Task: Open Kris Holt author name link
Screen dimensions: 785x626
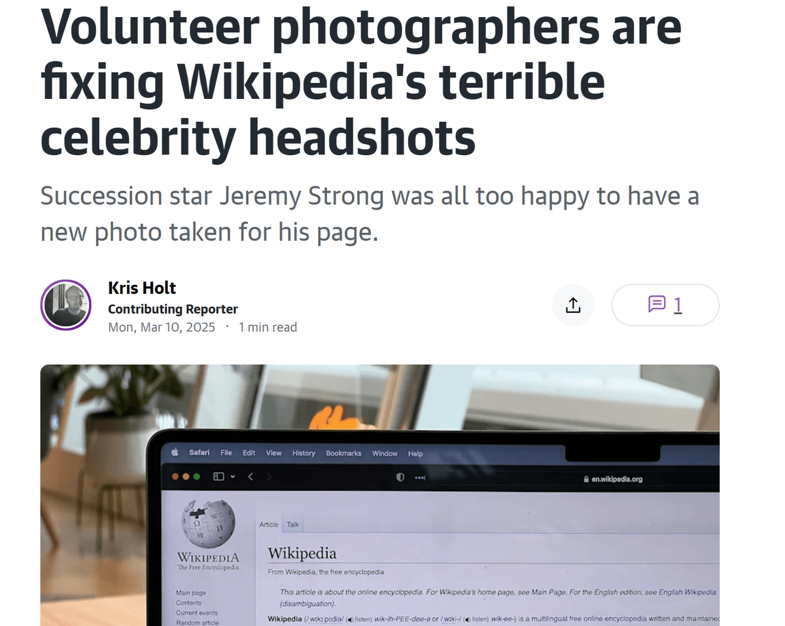Action: point(142,288)
